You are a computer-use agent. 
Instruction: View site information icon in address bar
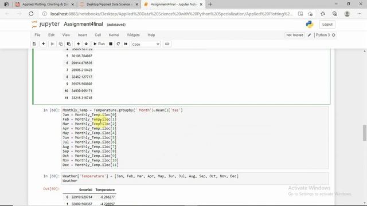click(45, 14)
